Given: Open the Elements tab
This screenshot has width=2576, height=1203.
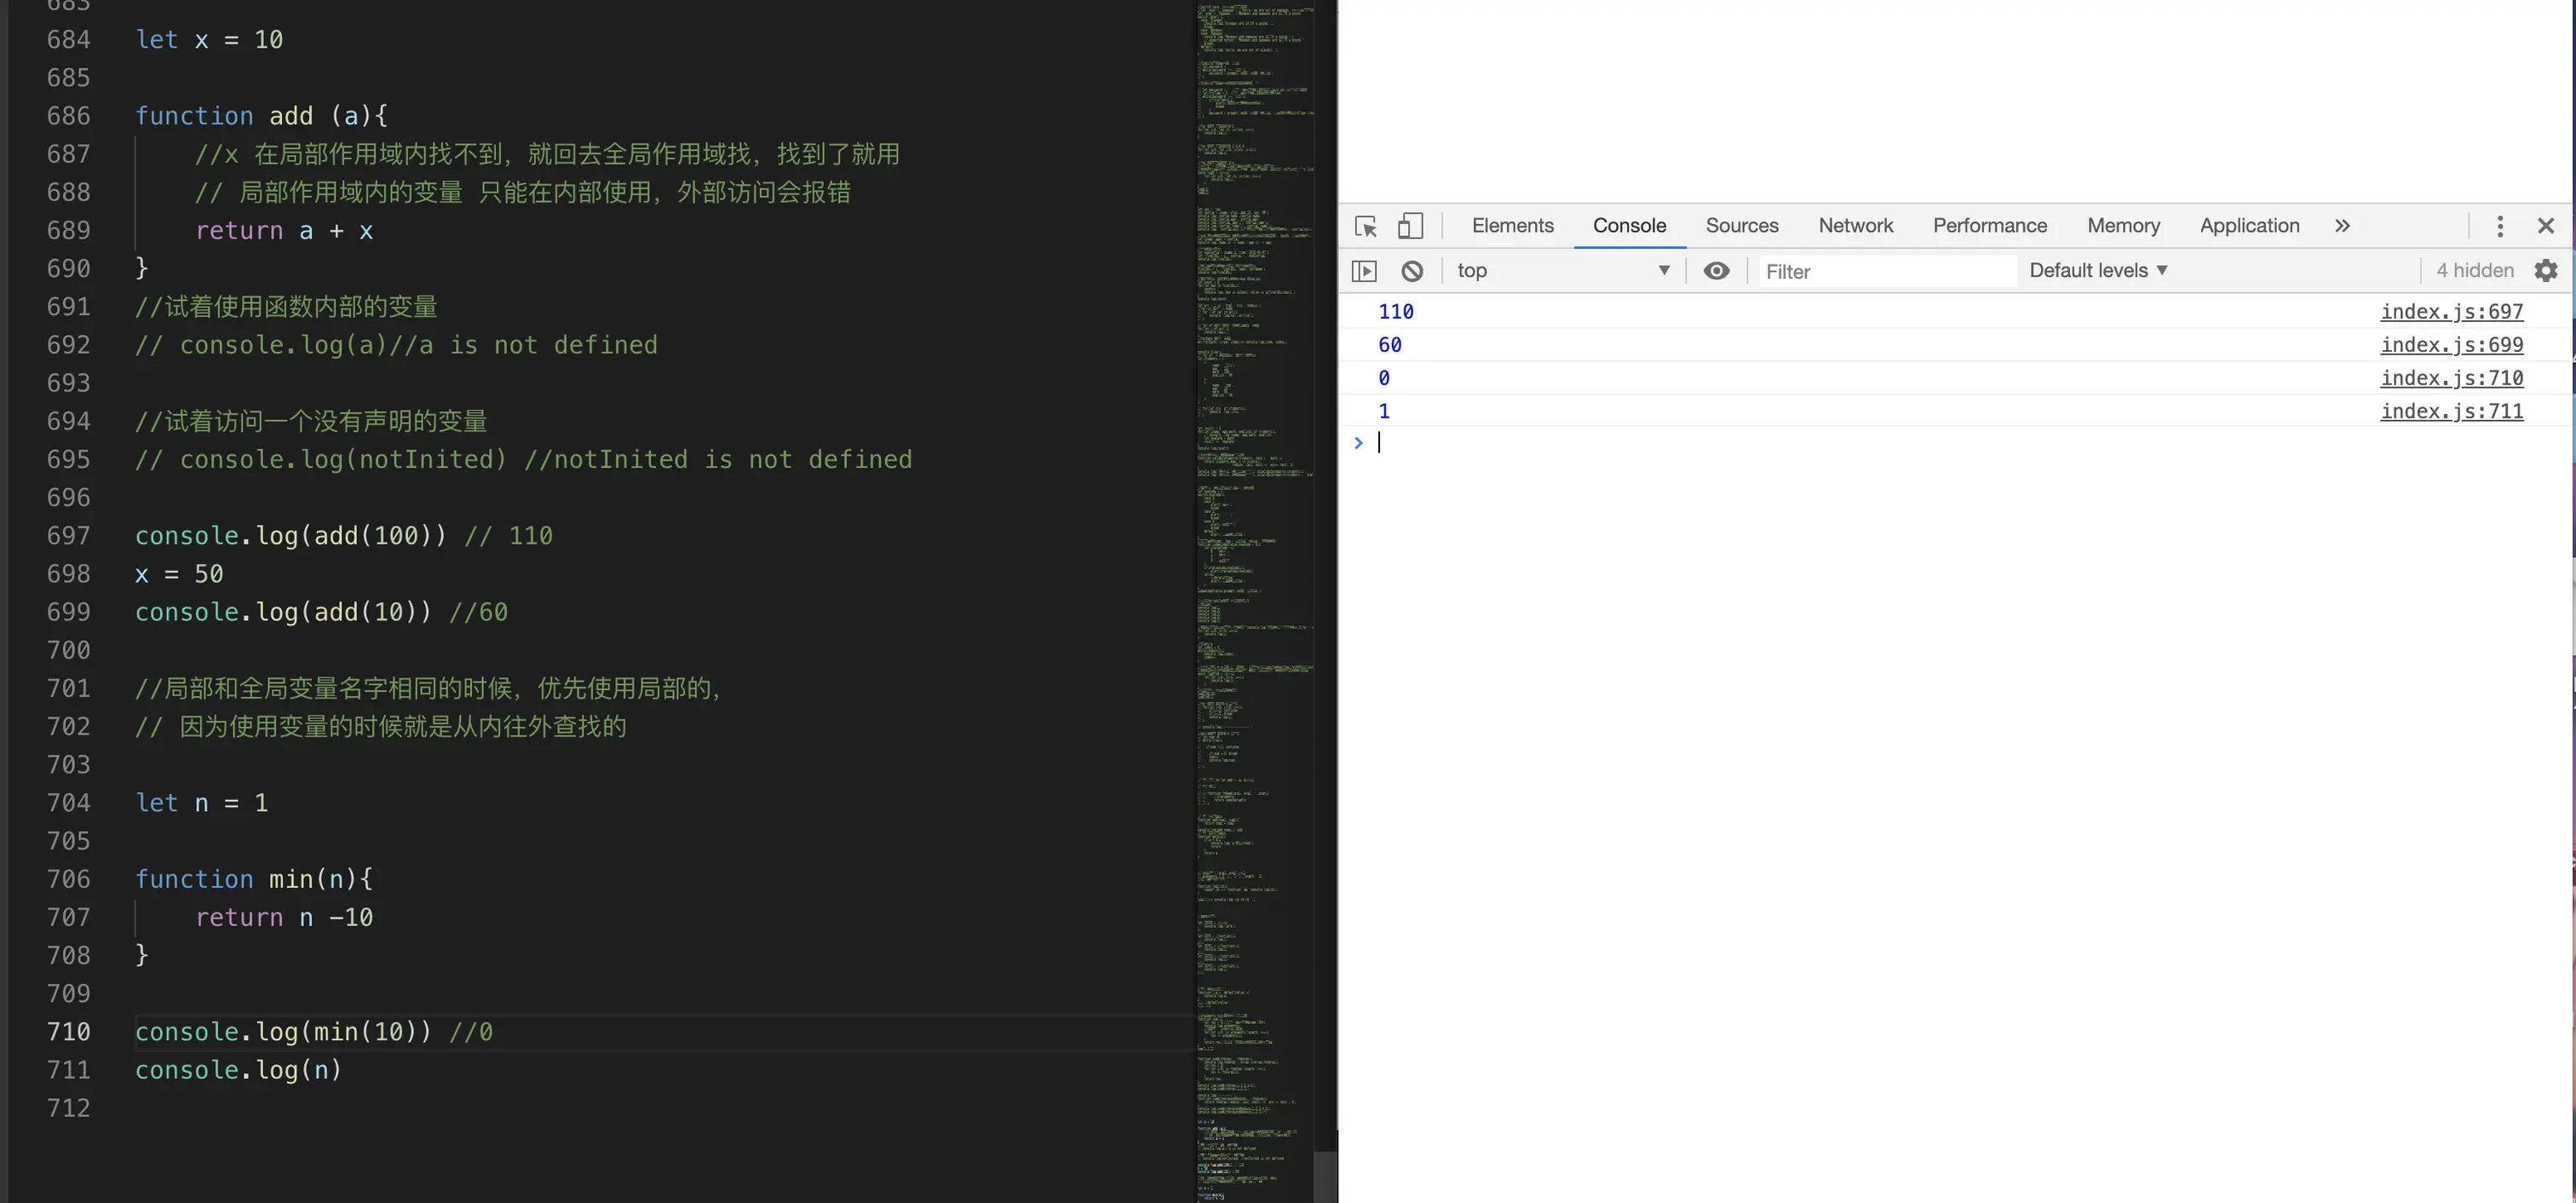Looking at the screenshot, I should (1512, 226).
